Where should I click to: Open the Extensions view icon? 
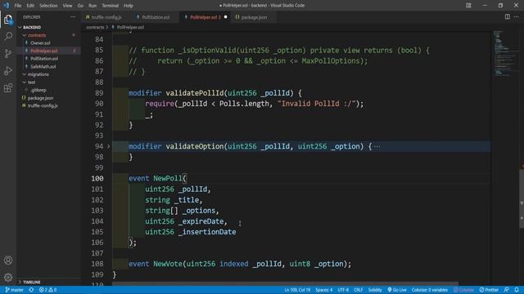pos(8,88)
